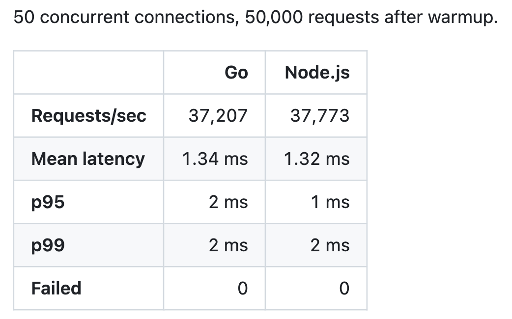Click the Go column header
512x319 pixels.
236,73
